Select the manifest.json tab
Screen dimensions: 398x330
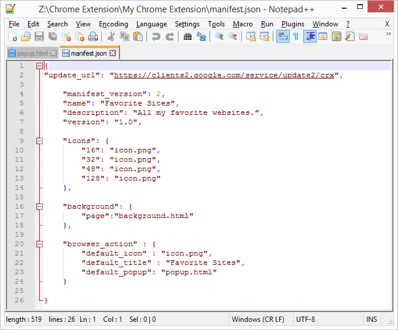click(88, 53)
